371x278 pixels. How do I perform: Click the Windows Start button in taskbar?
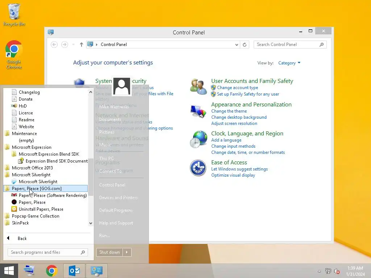[9, 271]
